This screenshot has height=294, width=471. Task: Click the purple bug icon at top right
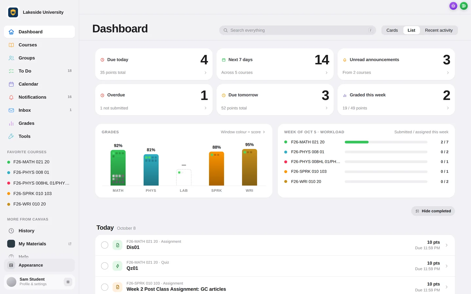453,6
